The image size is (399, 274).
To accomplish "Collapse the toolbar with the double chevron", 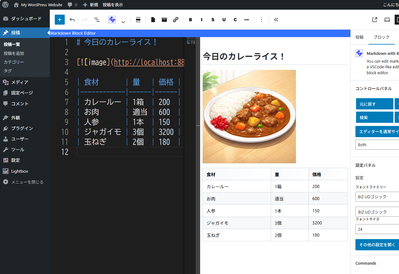I will click(x=276, y=20).
